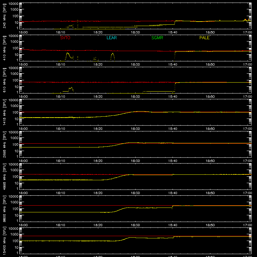257x257 pixels.
Task: Click 16:10 tick under the 410 MHz panel
Action: pyautogui.click(x=60, y=65)
